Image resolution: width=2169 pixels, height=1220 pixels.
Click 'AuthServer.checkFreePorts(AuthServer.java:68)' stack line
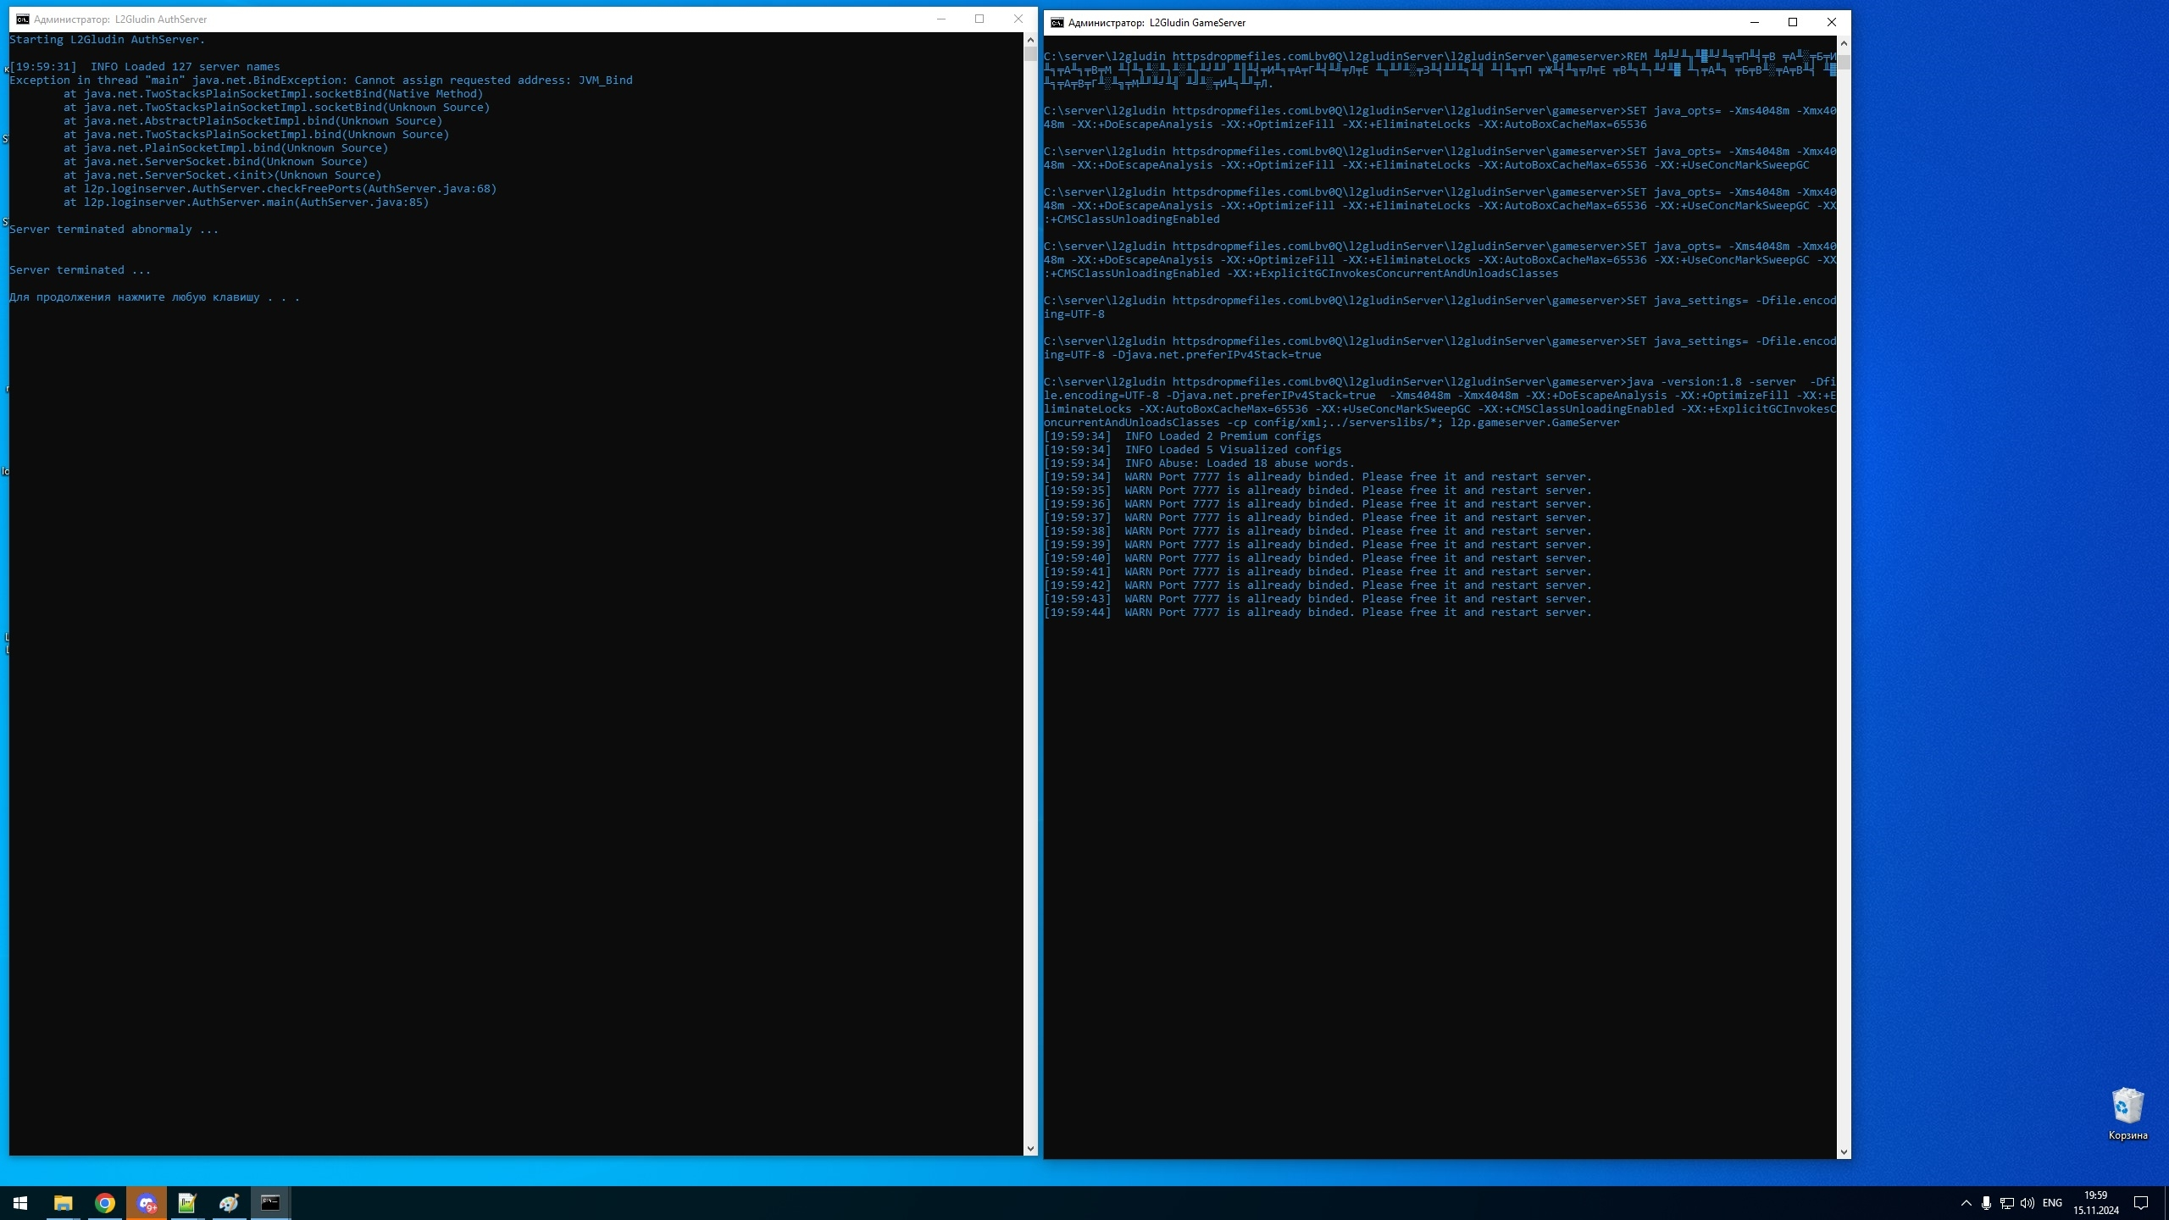tap(280, 189)
